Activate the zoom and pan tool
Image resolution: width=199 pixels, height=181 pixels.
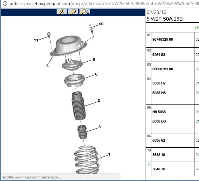[85, 12]
